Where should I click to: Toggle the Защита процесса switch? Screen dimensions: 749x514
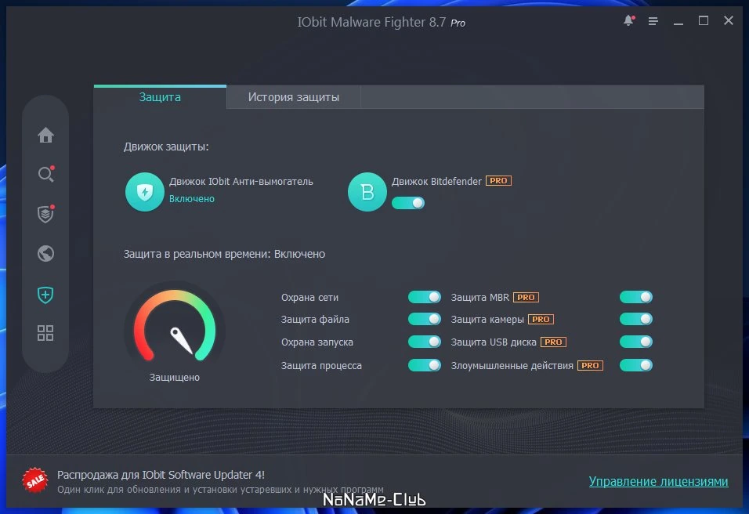pos(424,365)
